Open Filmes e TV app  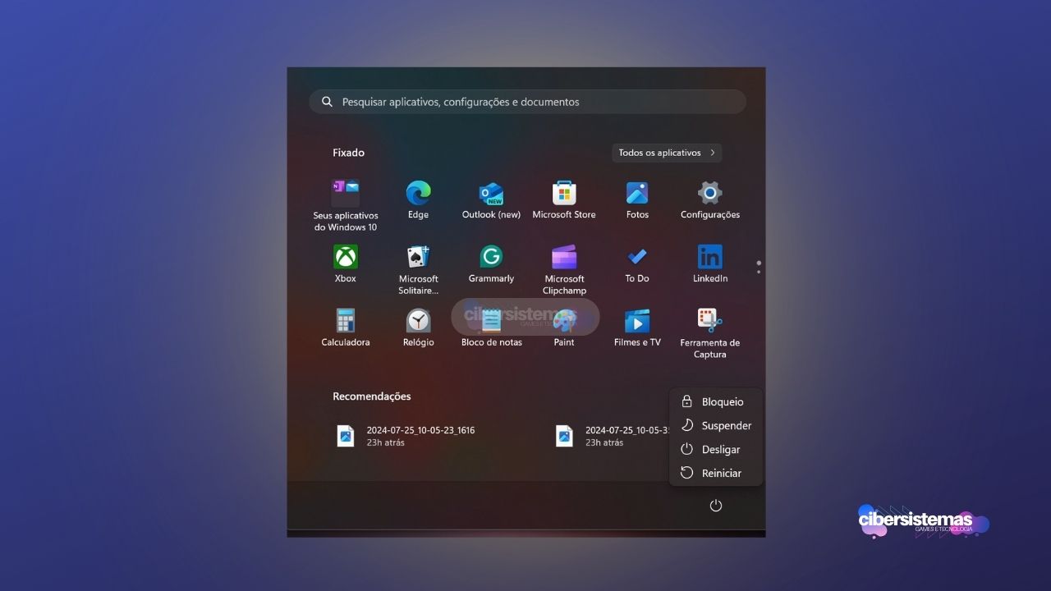(637, 328)
